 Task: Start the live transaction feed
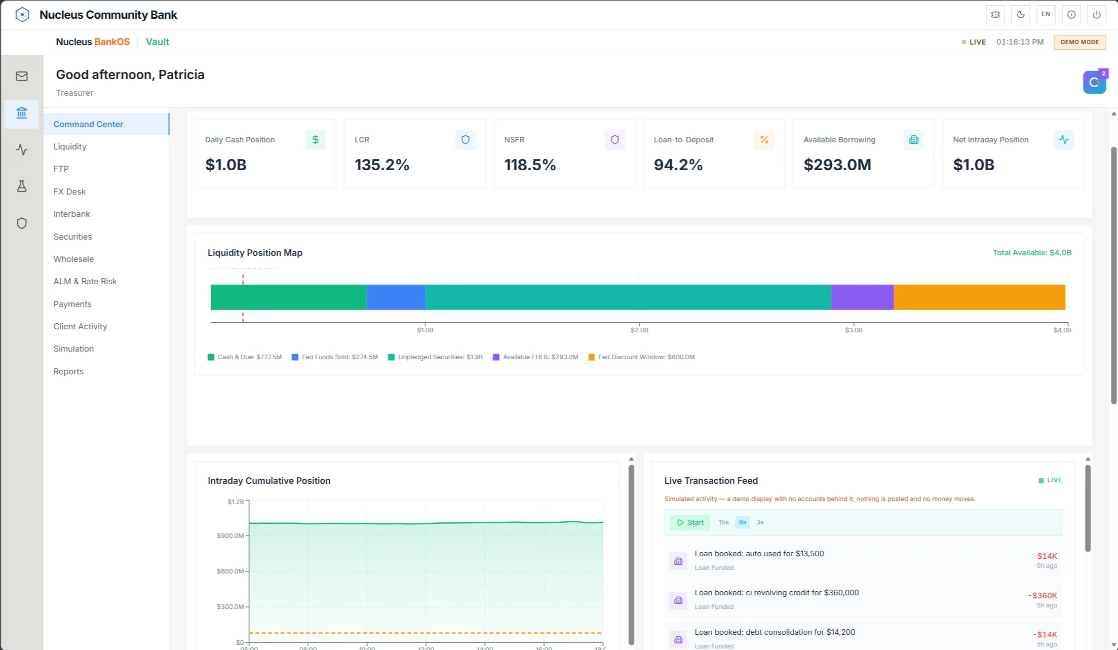point(690,522)
